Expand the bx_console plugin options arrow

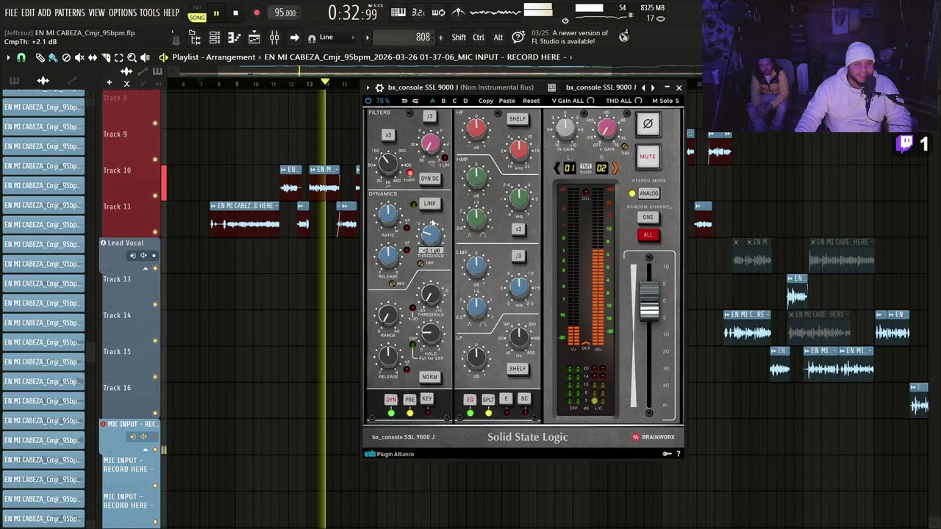point(368,87)
